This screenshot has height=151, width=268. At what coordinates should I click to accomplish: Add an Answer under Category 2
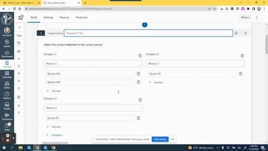pyautogui.click(x=156, y=83)
